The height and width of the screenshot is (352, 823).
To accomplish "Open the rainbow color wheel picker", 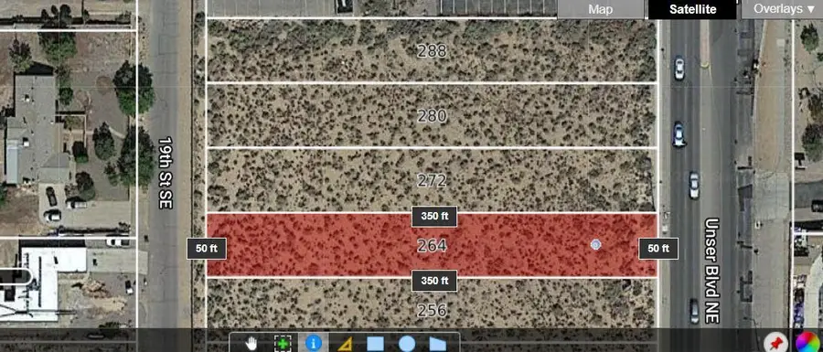I will tap(807, 343).
